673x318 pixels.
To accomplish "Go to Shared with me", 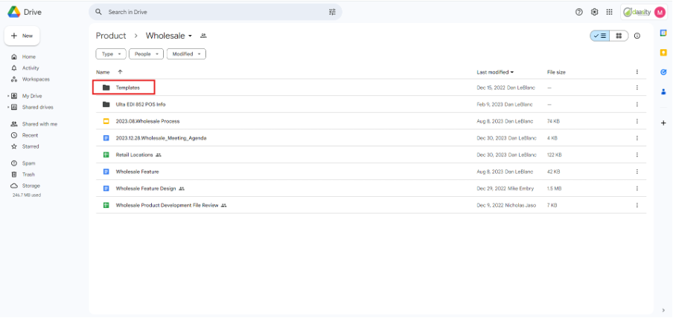I will (x=39, y=124).
